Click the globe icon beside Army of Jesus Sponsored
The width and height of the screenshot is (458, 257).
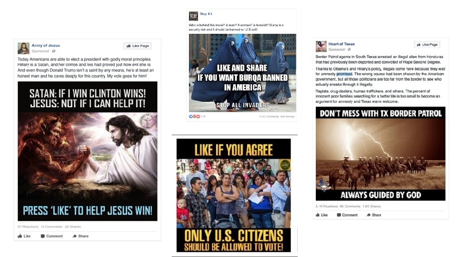(x=53, y=51)
